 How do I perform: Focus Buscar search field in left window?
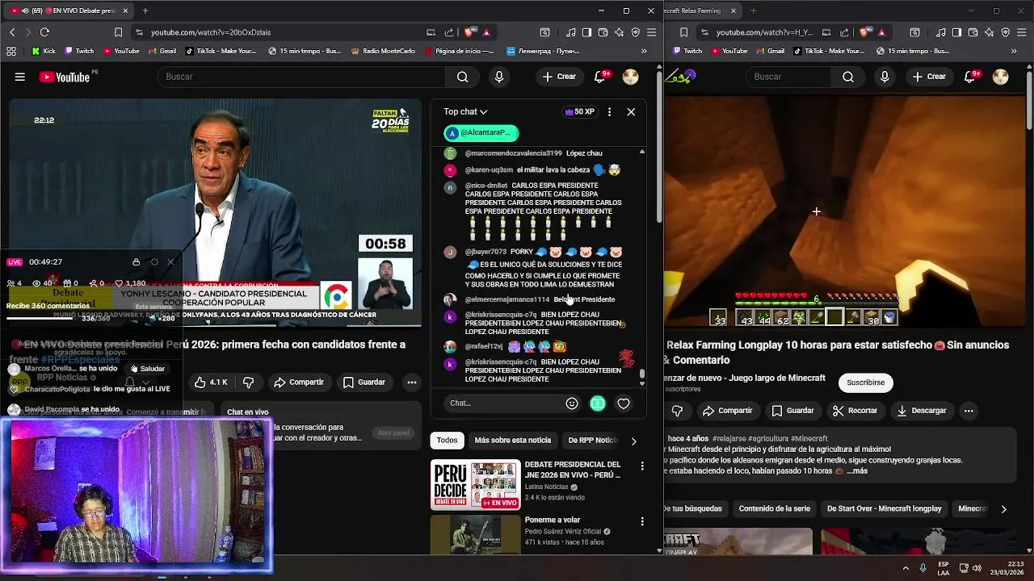[x=301, y=77]
